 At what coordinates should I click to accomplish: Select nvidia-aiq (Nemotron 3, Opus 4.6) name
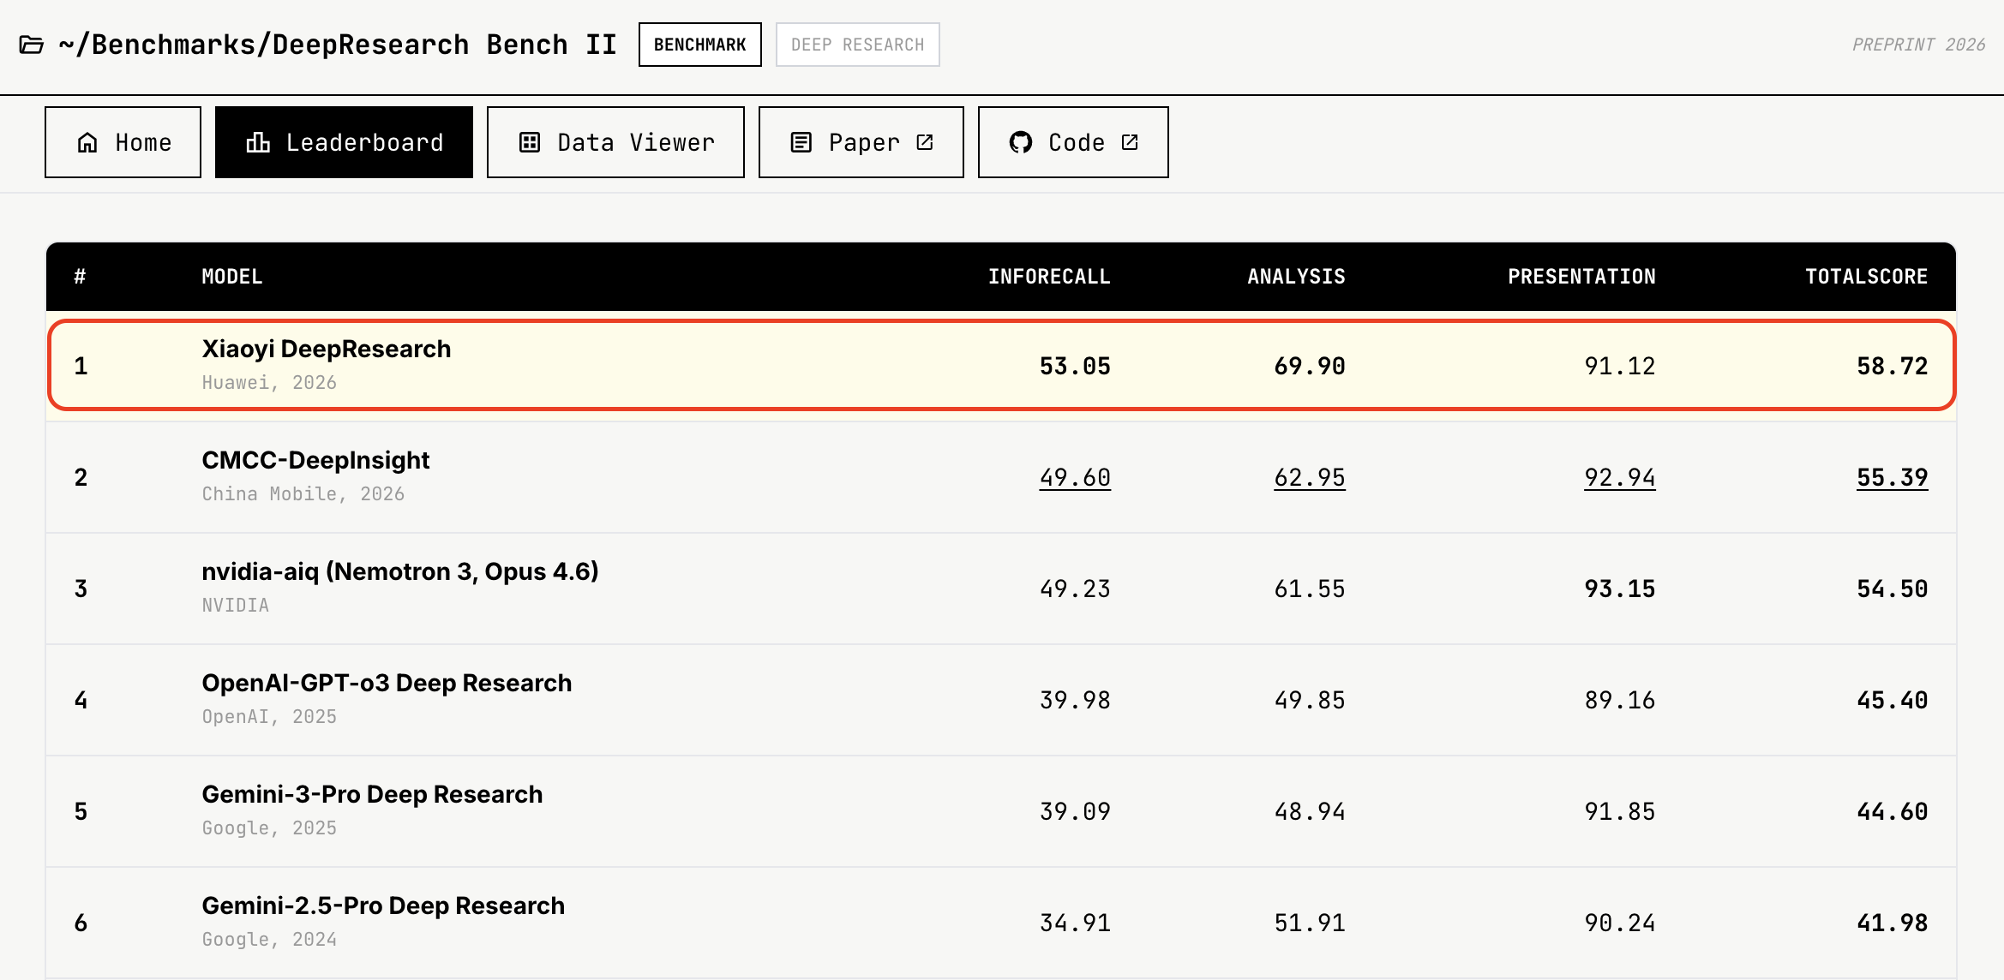[400, 572]
